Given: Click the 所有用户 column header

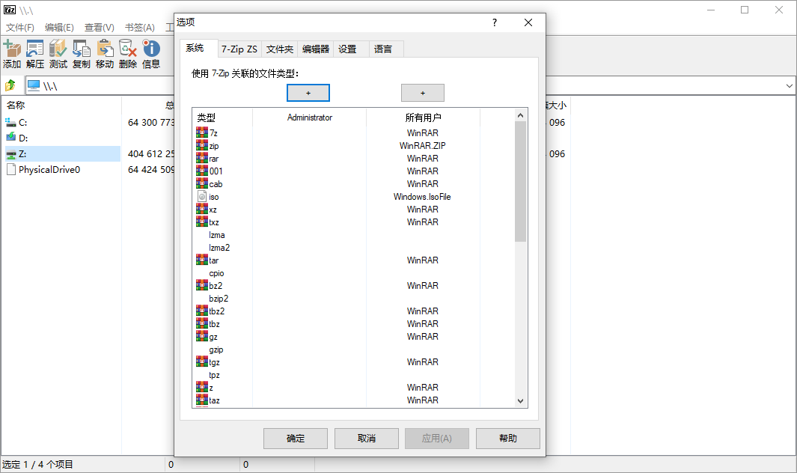Looking at the screenshot, I should click(423, 118).
